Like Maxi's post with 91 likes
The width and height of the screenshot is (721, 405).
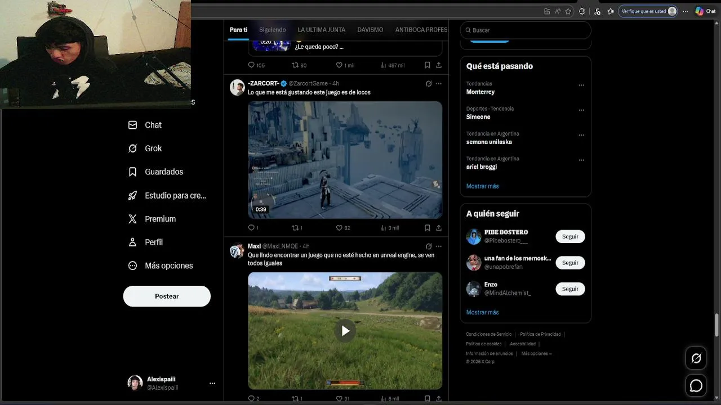pyautogui.click(x=343, y=399)
